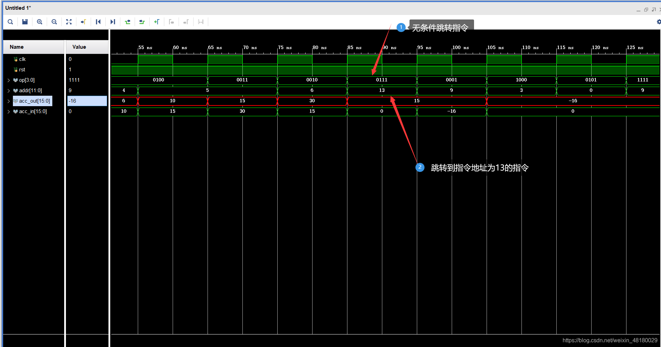Viewport: 661px width, 347px height.
Task: Go to previous marker icon
Action: [171, 22]
